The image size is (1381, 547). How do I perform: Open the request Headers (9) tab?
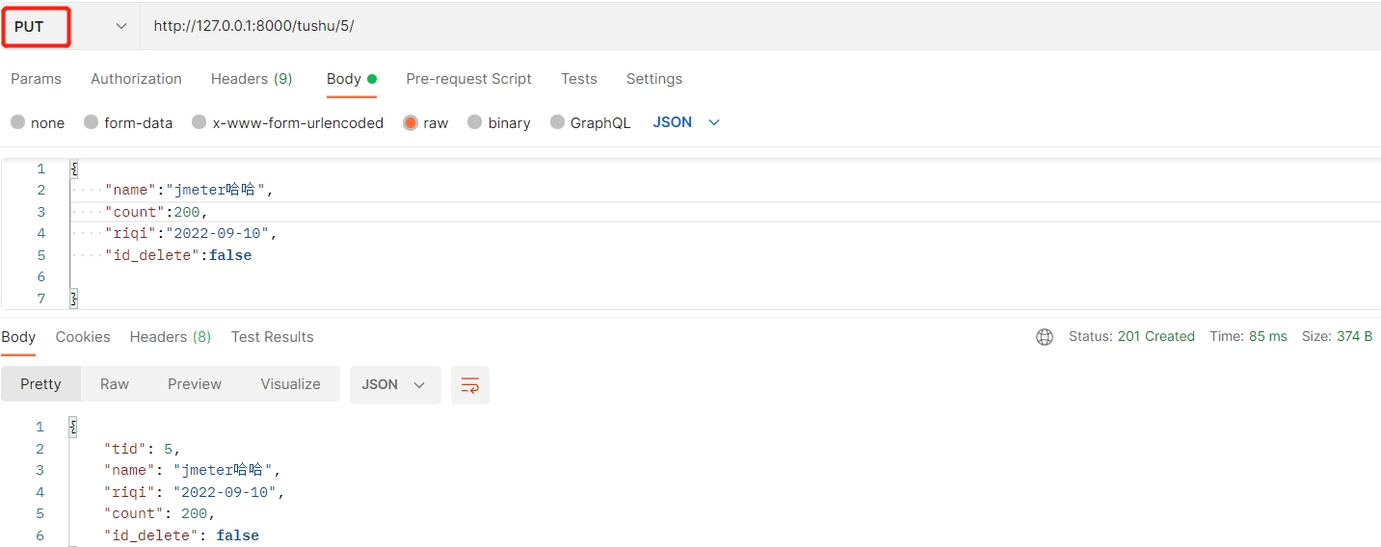252,79
